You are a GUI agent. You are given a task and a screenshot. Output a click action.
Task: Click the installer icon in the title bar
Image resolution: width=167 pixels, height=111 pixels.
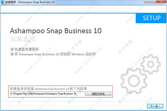[2, 2]
